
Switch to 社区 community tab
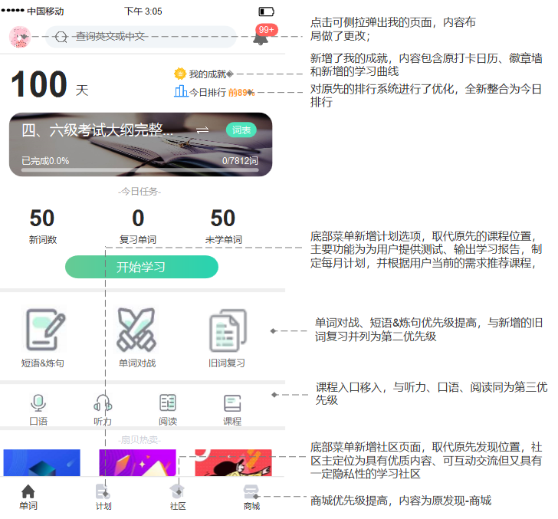tap(178, 497)
